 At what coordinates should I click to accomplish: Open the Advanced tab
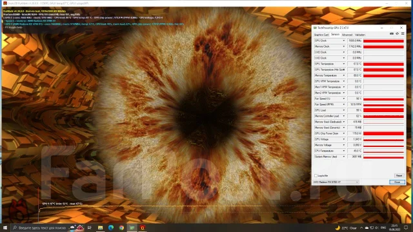click(x=347, y=35)
